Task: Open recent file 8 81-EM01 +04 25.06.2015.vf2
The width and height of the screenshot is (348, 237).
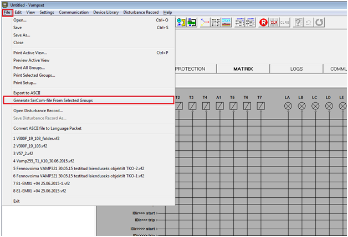Action: click(x=89, y=191)
